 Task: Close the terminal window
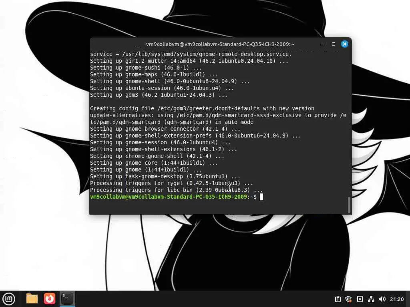click(345, 44)
